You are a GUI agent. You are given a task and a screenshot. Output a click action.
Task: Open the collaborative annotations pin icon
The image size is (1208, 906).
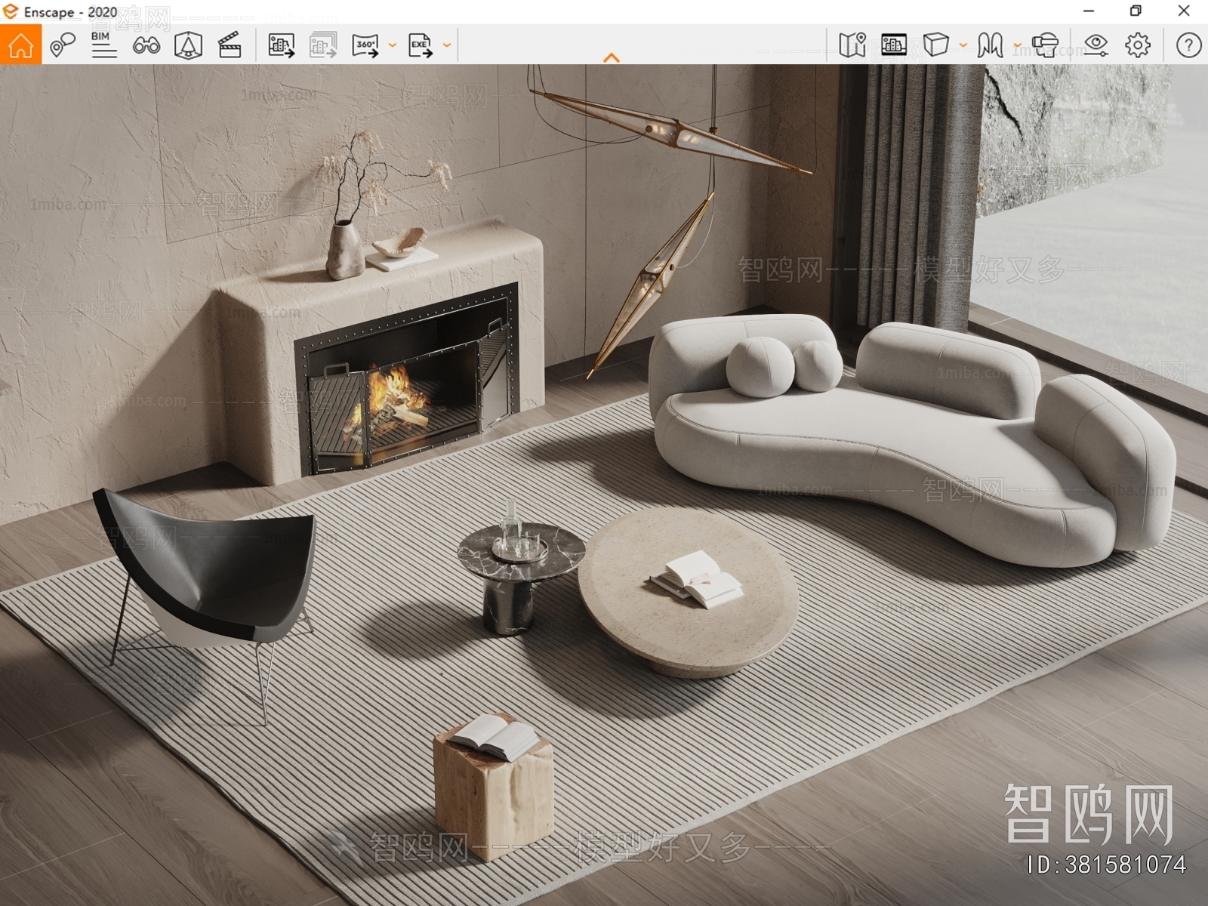point(63,45)
